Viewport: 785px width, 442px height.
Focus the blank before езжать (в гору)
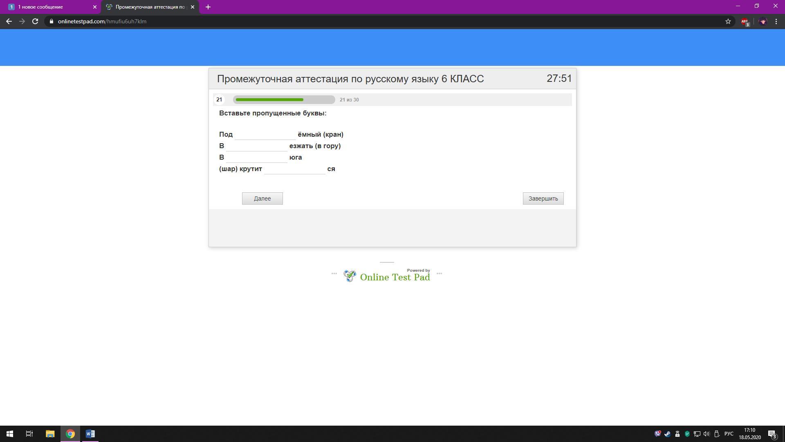pyautogui.click(x=257, y=146)
